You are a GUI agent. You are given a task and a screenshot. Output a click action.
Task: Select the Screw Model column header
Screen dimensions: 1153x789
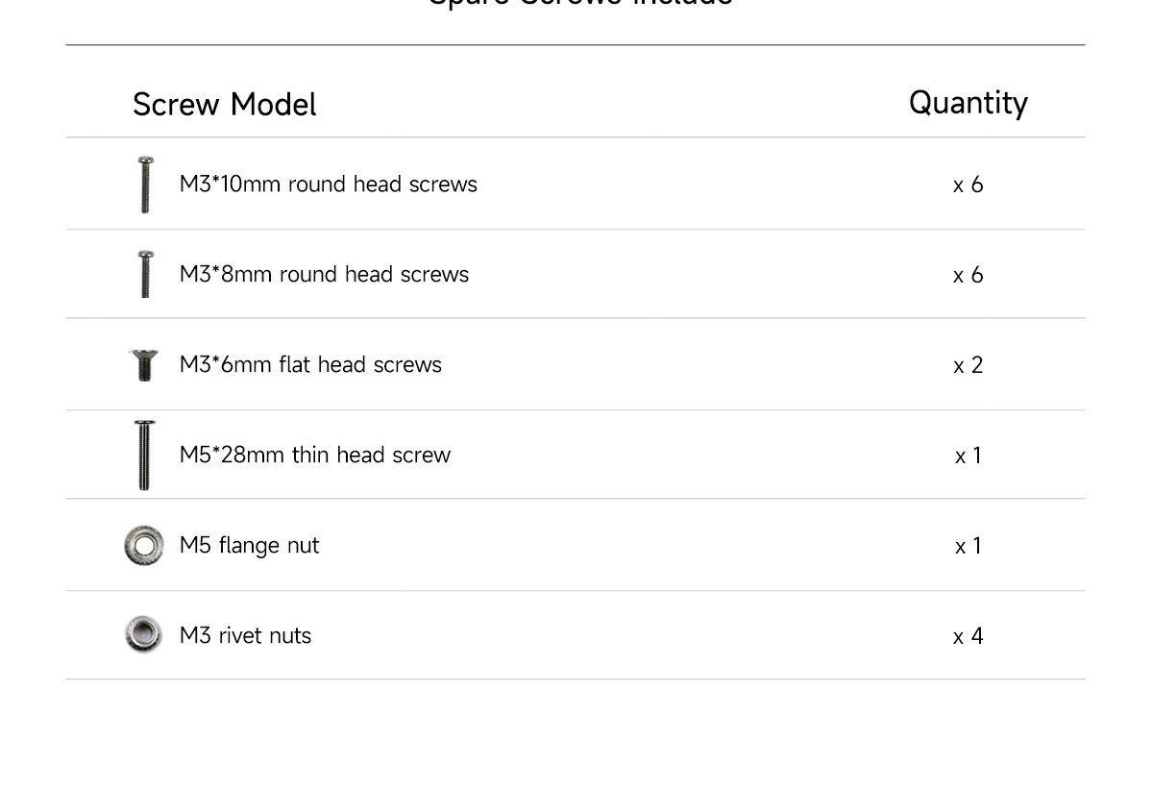coord(224,104)
